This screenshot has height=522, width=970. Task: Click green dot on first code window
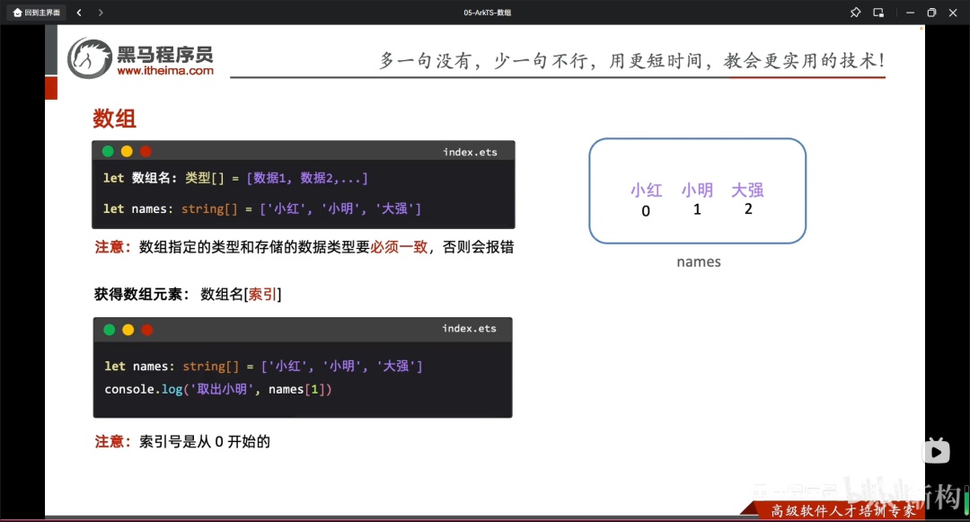108,152
